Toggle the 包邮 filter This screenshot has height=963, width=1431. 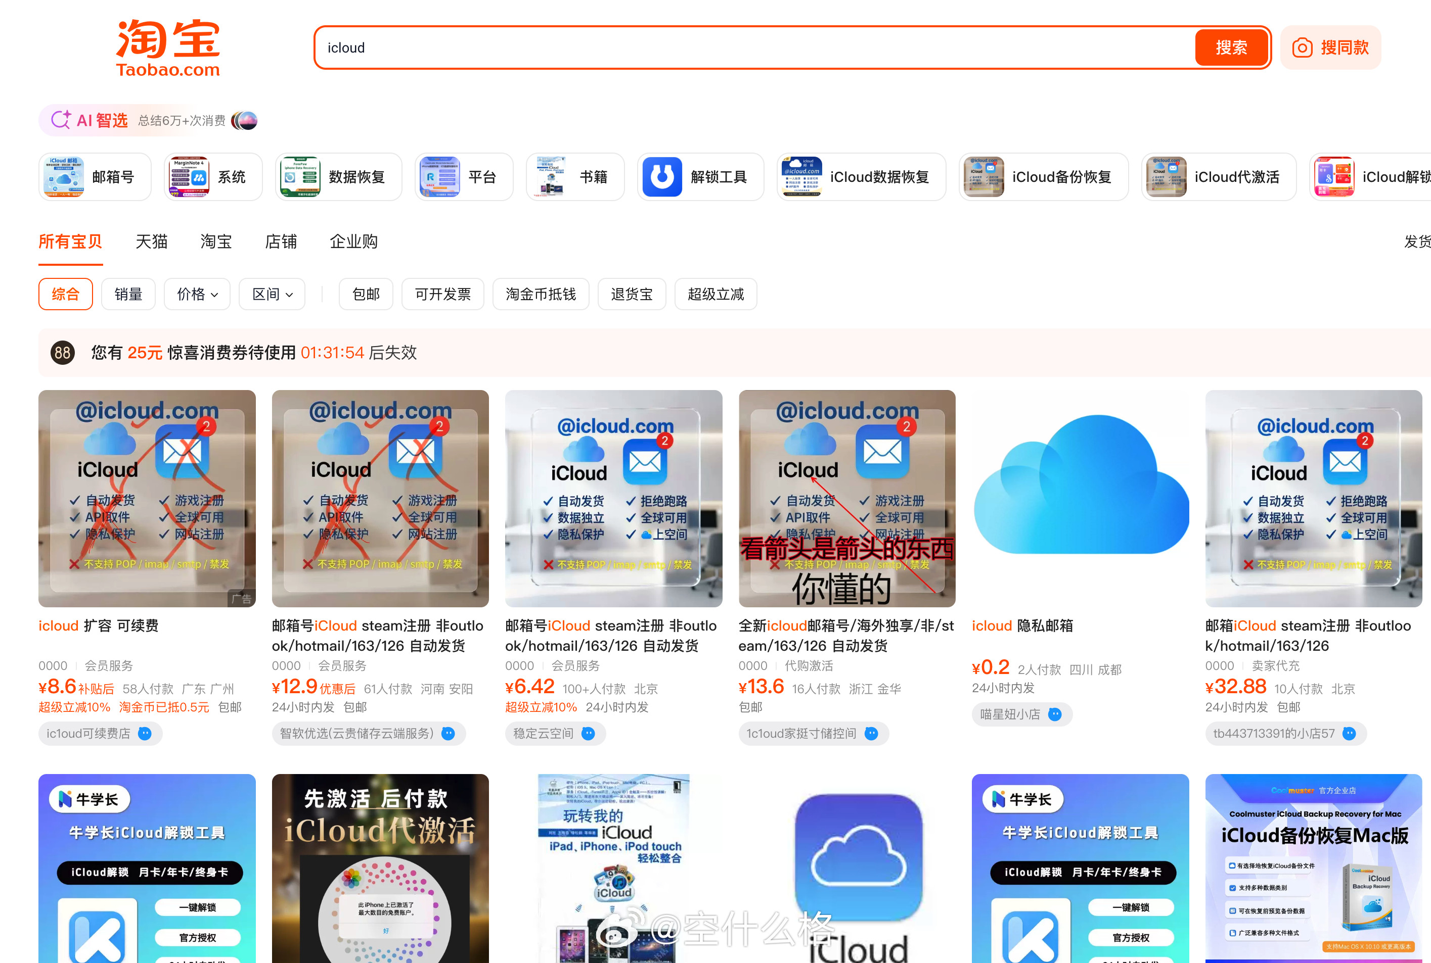(x=366, y=294)
